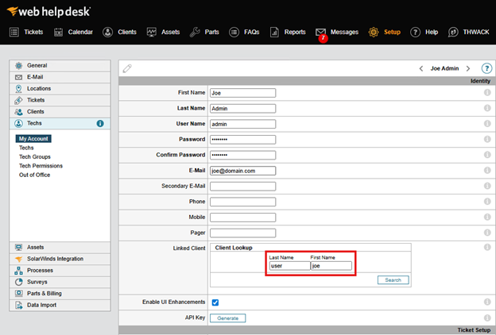Open Tech Permissions in sidebar
This screenshot has width=496, height=335.
41,166
